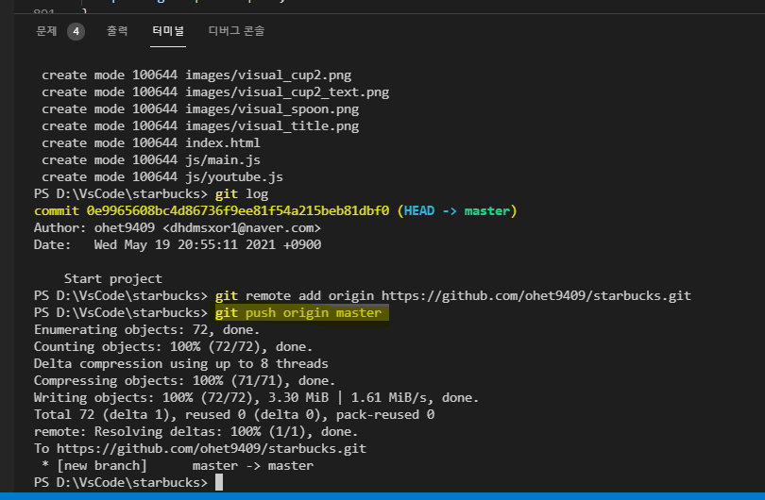Click the 'images/visual_cup2.png' file path

(x=268, y=75)
